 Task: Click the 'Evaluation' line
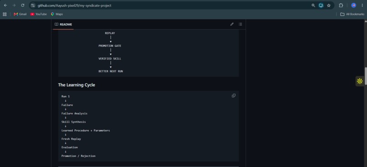tap(70, 147)
